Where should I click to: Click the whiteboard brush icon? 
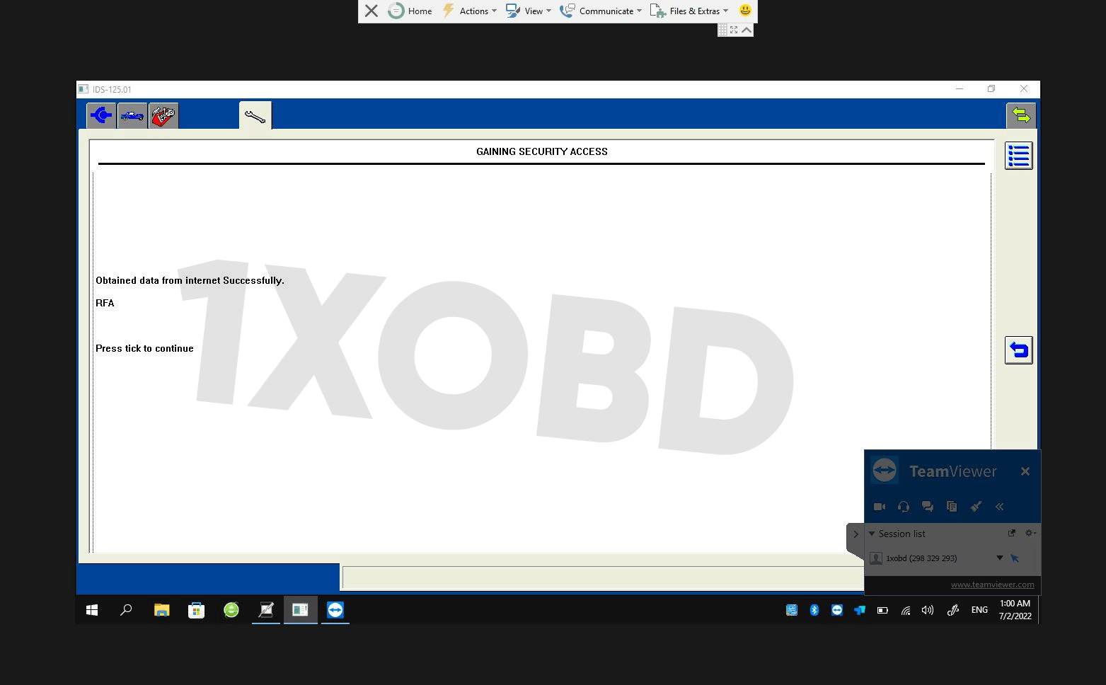976,507
